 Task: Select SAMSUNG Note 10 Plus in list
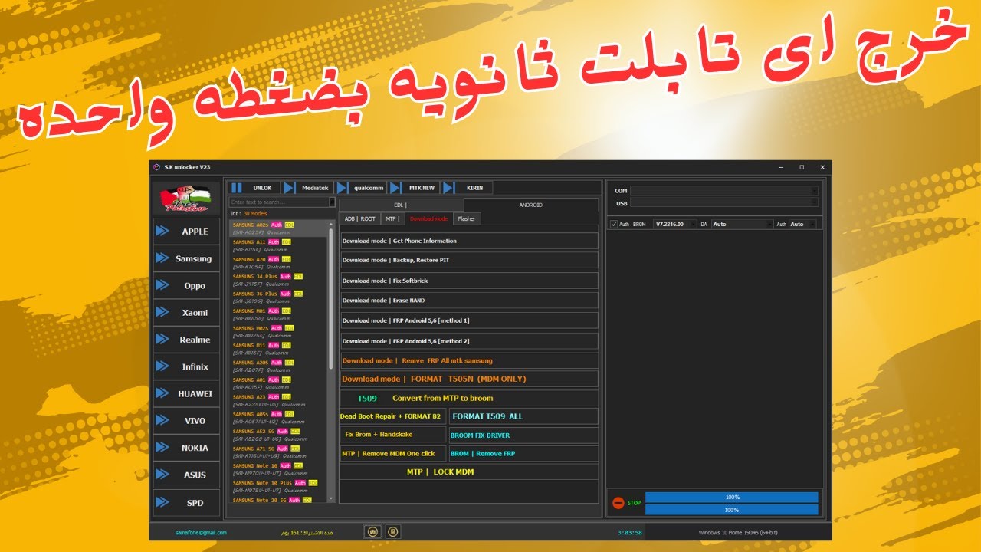[279, 486]
